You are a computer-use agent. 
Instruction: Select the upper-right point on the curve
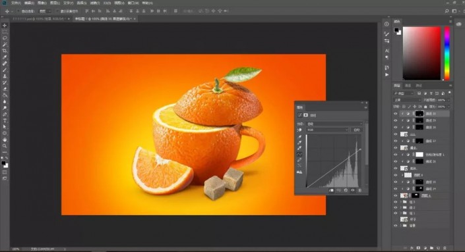[x=361, y=149]
